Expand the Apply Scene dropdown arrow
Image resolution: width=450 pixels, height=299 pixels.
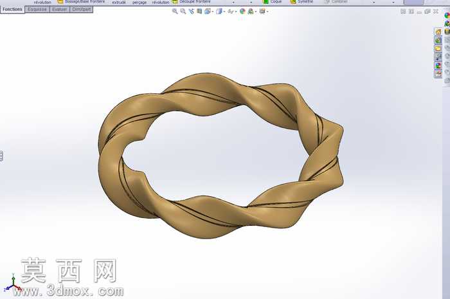256,12
